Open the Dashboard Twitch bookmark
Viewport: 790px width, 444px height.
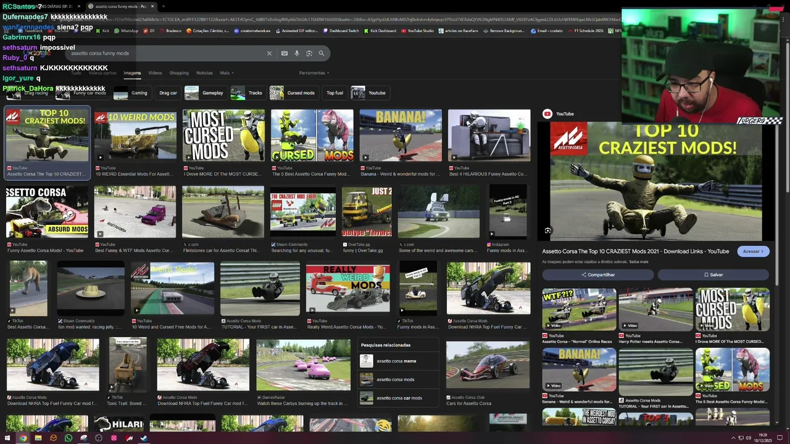tap(340, 31)
